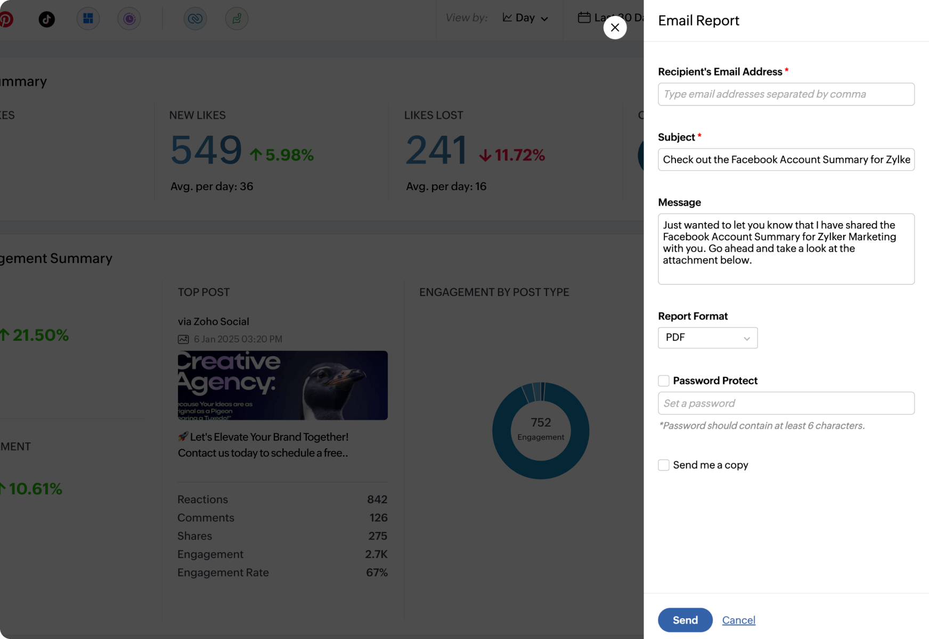Focus the Recipient's Email Address field
This screenshot has width=929, height=639.
(x=786, y=94)
